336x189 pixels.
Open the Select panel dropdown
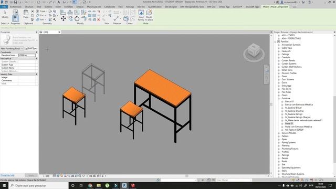5,23
